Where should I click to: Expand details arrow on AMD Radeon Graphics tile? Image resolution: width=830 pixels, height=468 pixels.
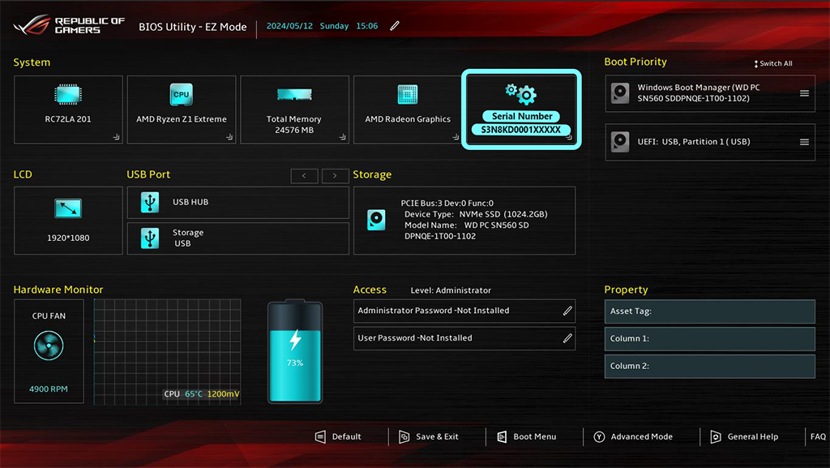(456, 137)
